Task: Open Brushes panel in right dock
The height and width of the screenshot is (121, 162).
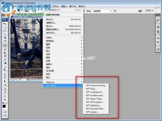Action: point(158,27)
